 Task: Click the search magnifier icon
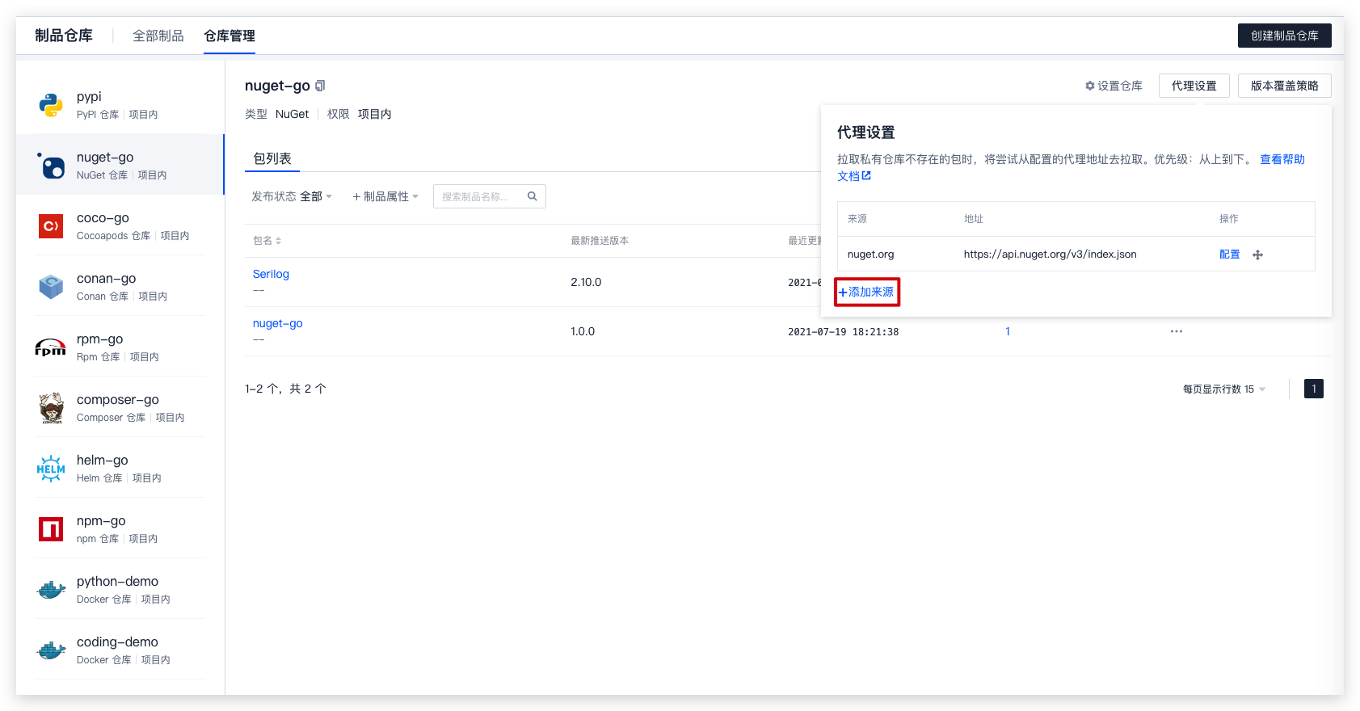coord(533,196)
